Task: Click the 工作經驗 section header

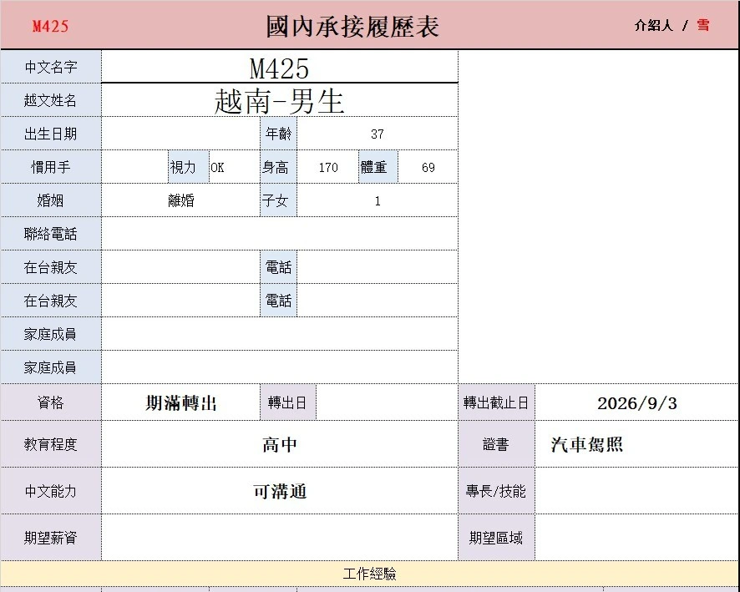Action: pyautogui.click(x=370, y=574)
